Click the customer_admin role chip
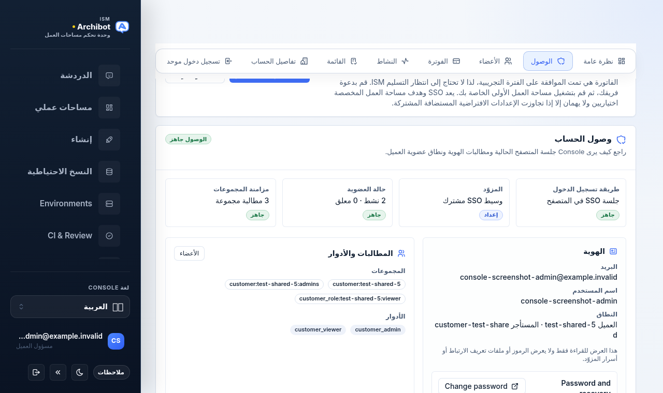The height and width of the screenshot is (393, 663). [x=378, y=330]
